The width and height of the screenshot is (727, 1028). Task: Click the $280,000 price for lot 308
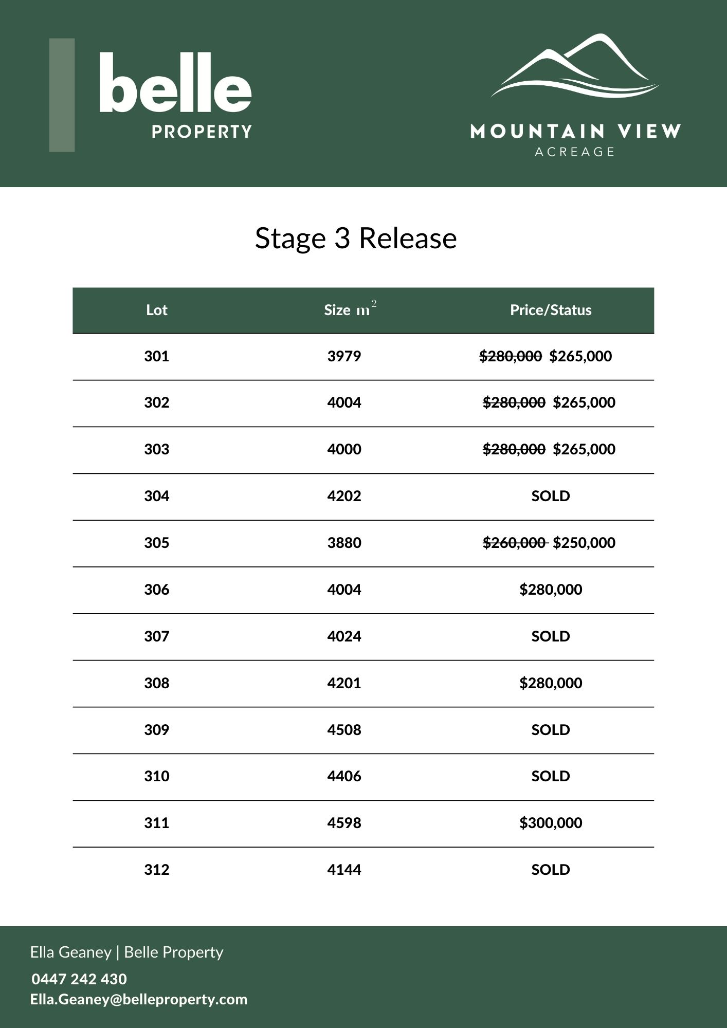pos(551,683)
